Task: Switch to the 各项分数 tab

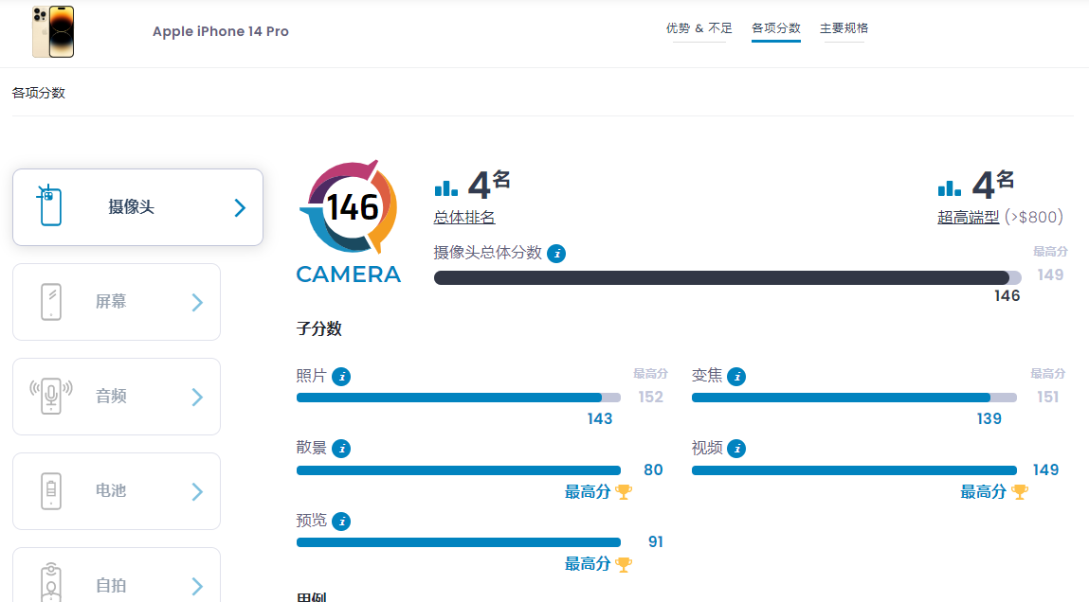Action: tap(776, 28)
